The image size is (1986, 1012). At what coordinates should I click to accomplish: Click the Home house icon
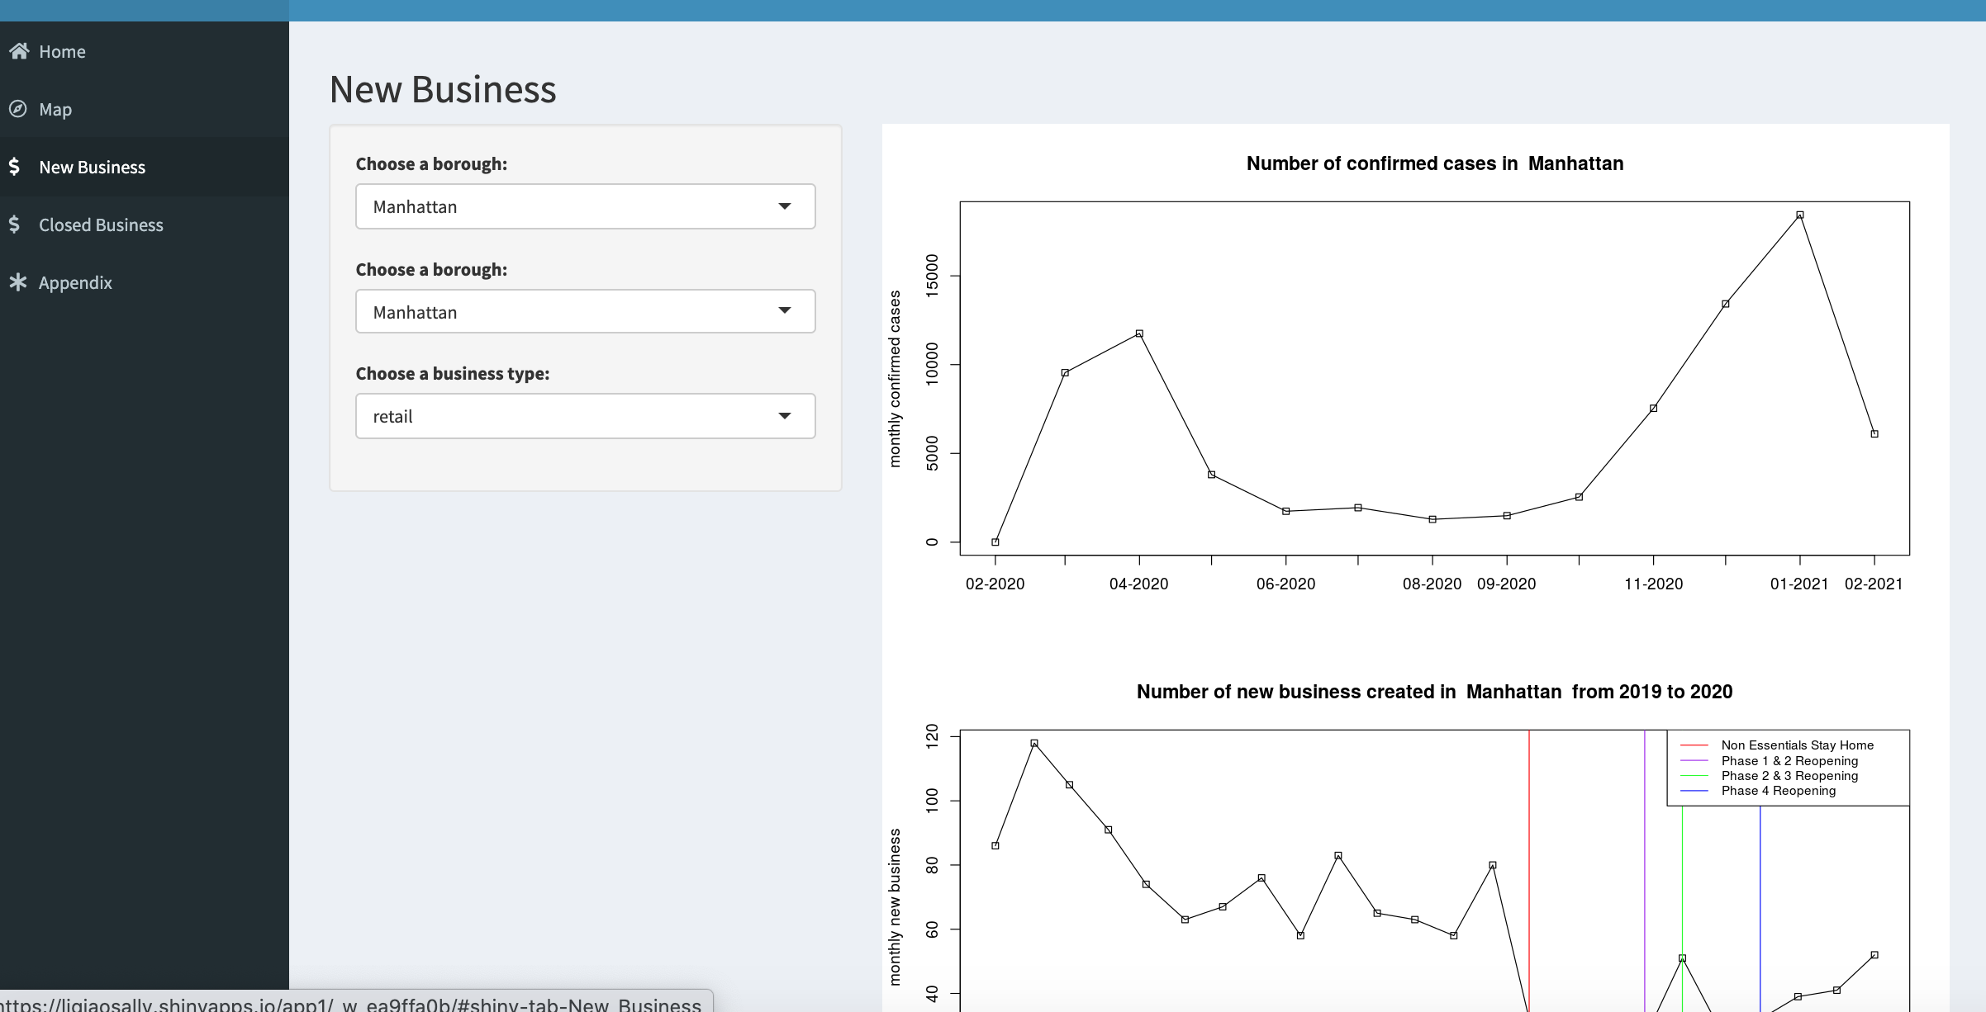(x=19, y=51)
